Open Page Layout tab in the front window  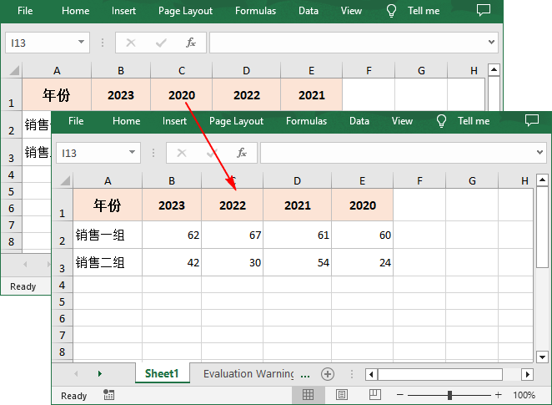pyautogui.click(x=236, y=121)
